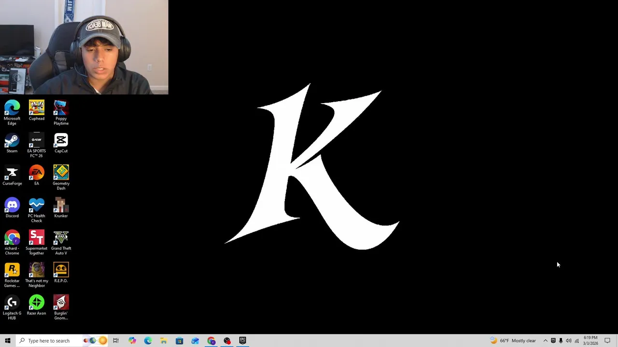Select the Logitech G HUB desktop icon
Screen dimensions: 618x347
[x=12, y=307]
